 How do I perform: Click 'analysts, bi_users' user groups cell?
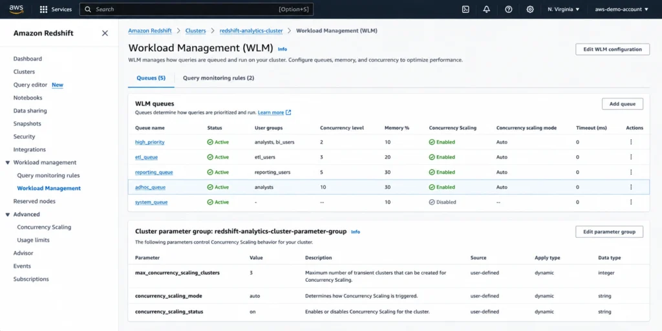pos(274,142)
